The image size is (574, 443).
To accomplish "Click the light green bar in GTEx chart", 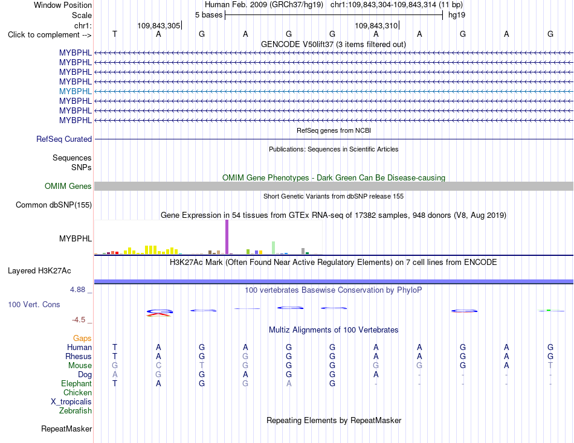I will [x=273, y=247].
